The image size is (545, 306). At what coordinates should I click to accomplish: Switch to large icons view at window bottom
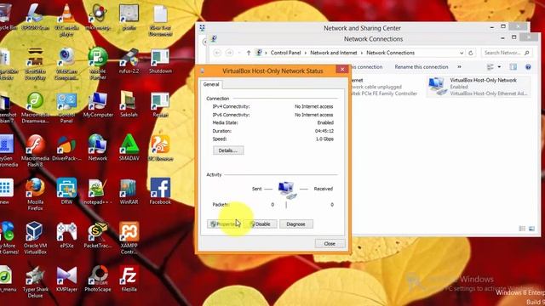coord(531,229)
